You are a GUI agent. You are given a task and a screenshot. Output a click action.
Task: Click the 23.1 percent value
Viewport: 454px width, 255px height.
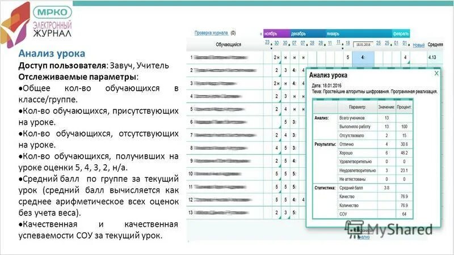pos(404,171)
